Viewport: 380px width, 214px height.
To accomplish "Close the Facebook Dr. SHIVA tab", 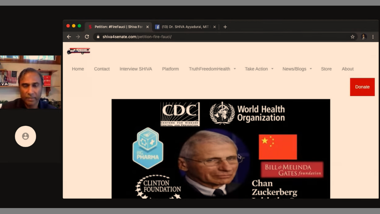I will tap(214, 27).
